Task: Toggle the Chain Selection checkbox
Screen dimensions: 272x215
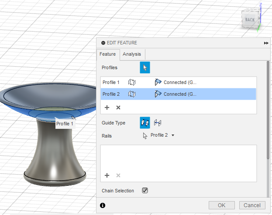Action: click(145, 191)
